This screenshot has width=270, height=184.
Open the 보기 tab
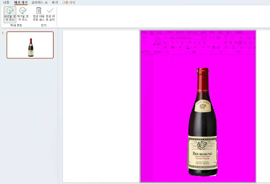pyautogui.click(x=55, y=2)
